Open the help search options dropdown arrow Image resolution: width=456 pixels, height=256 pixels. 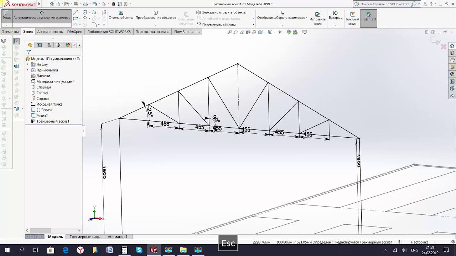pos(419,4)
